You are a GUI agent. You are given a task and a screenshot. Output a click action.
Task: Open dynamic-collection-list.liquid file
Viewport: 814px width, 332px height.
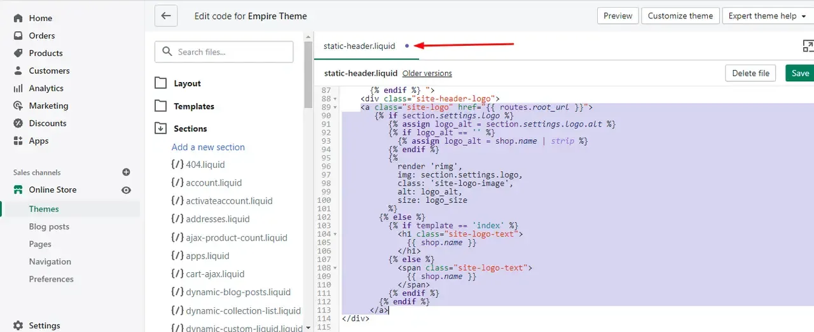pyautogui.click(x=244, y=311)
